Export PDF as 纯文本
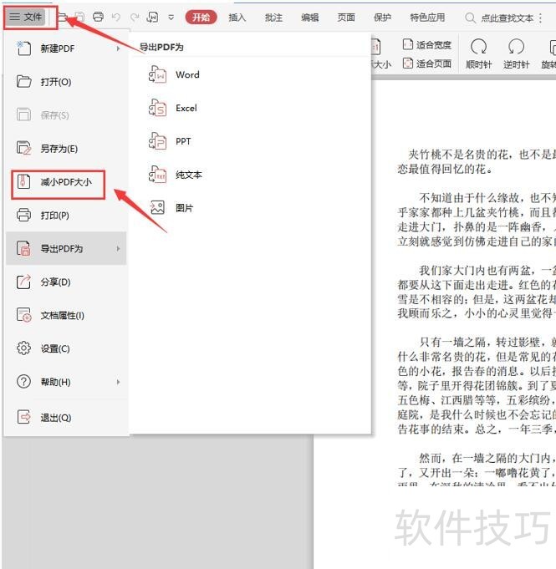556x569 pixels. tap(189, 175)
